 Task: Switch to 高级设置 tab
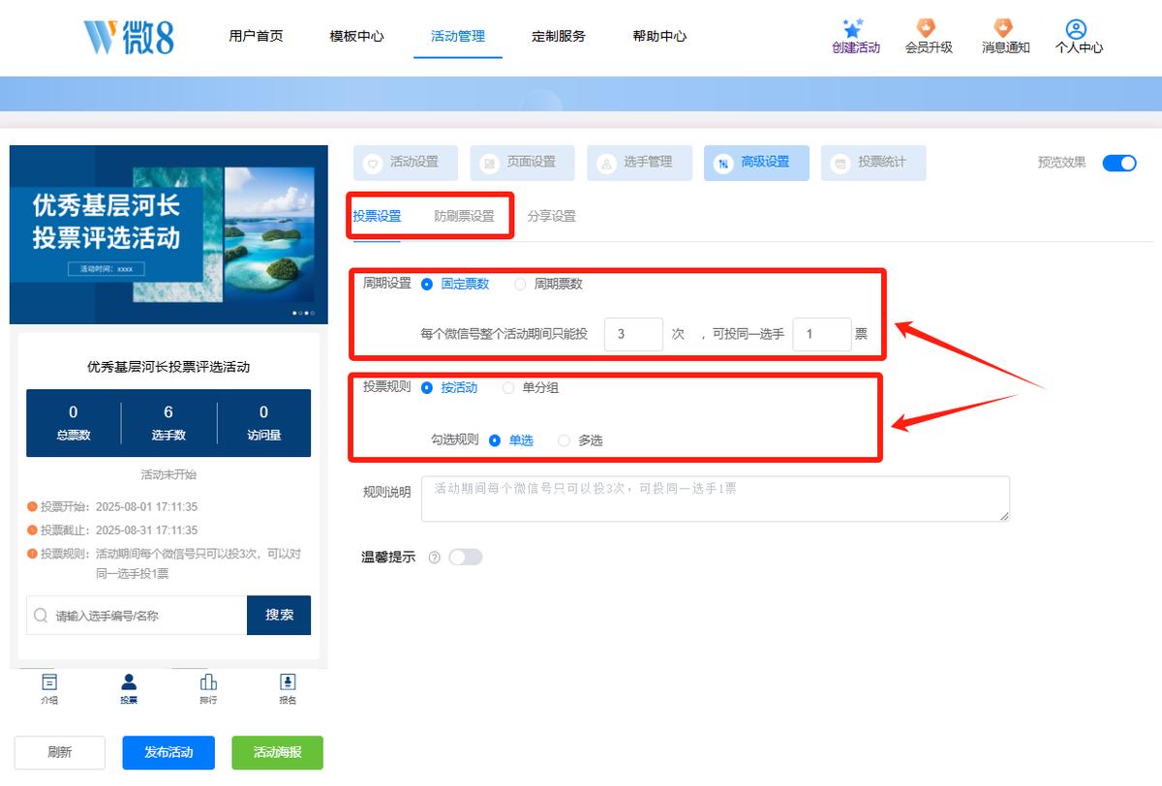pyautogui.click(x=756, y=163)
